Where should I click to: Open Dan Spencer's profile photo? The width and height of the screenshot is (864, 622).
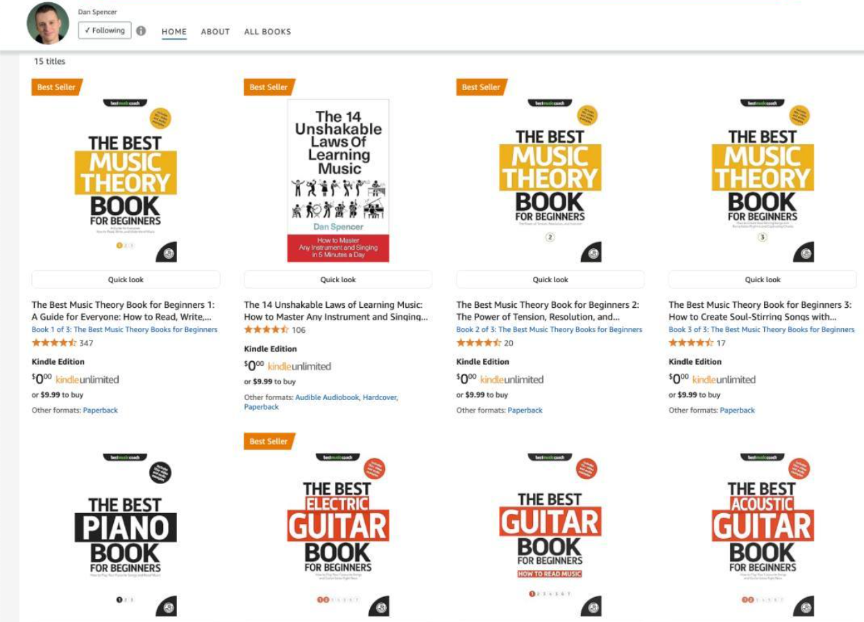click(48, 24)
